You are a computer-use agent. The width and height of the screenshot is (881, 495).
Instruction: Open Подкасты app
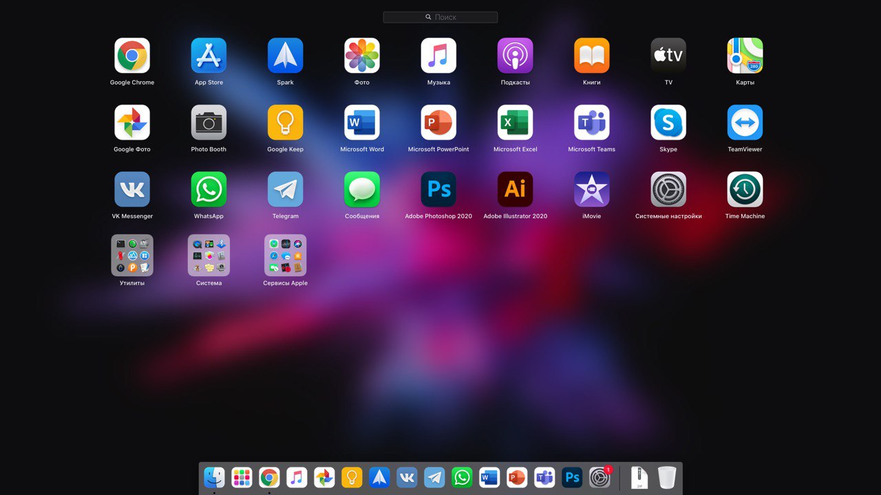(x=516, y=56)
